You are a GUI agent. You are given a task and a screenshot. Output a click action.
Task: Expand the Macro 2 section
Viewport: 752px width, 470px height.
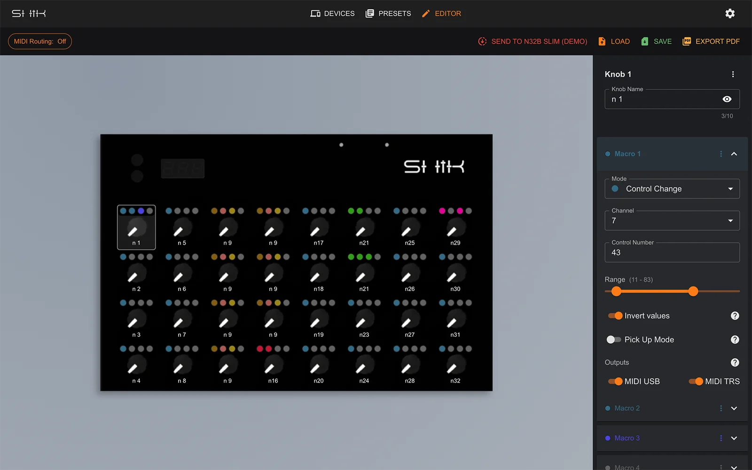pyautogui.click(x=733, y=408)
